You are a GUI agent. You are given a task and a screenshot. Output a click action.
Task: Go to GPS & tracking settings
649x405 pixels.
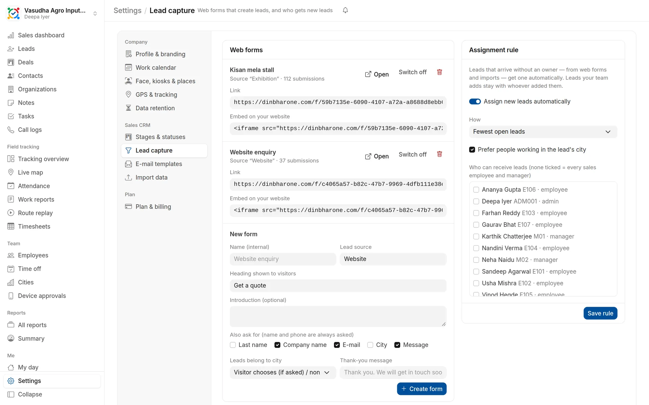[164, 94]
